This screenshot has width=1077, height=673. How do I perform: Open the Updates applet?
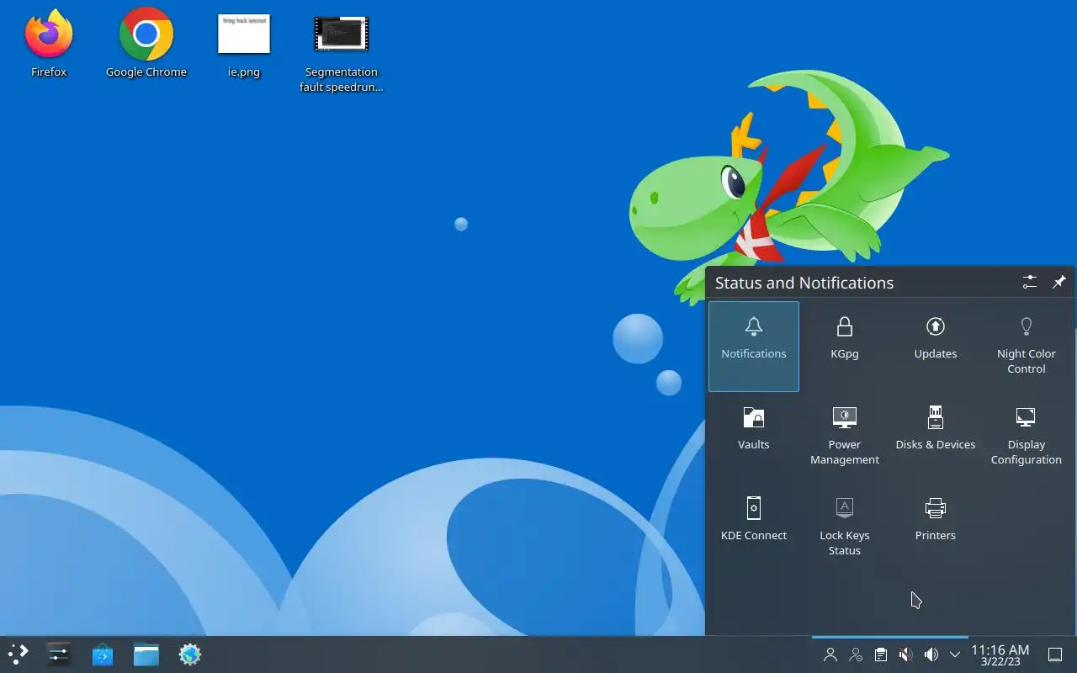[936, 346]
